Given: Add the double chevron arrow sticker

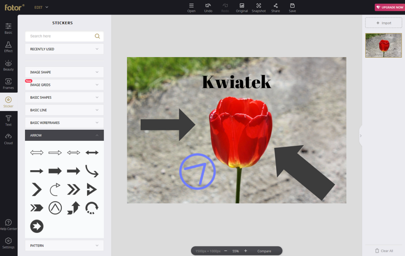Looking at the screenshot, I should [x=74, y=190].
